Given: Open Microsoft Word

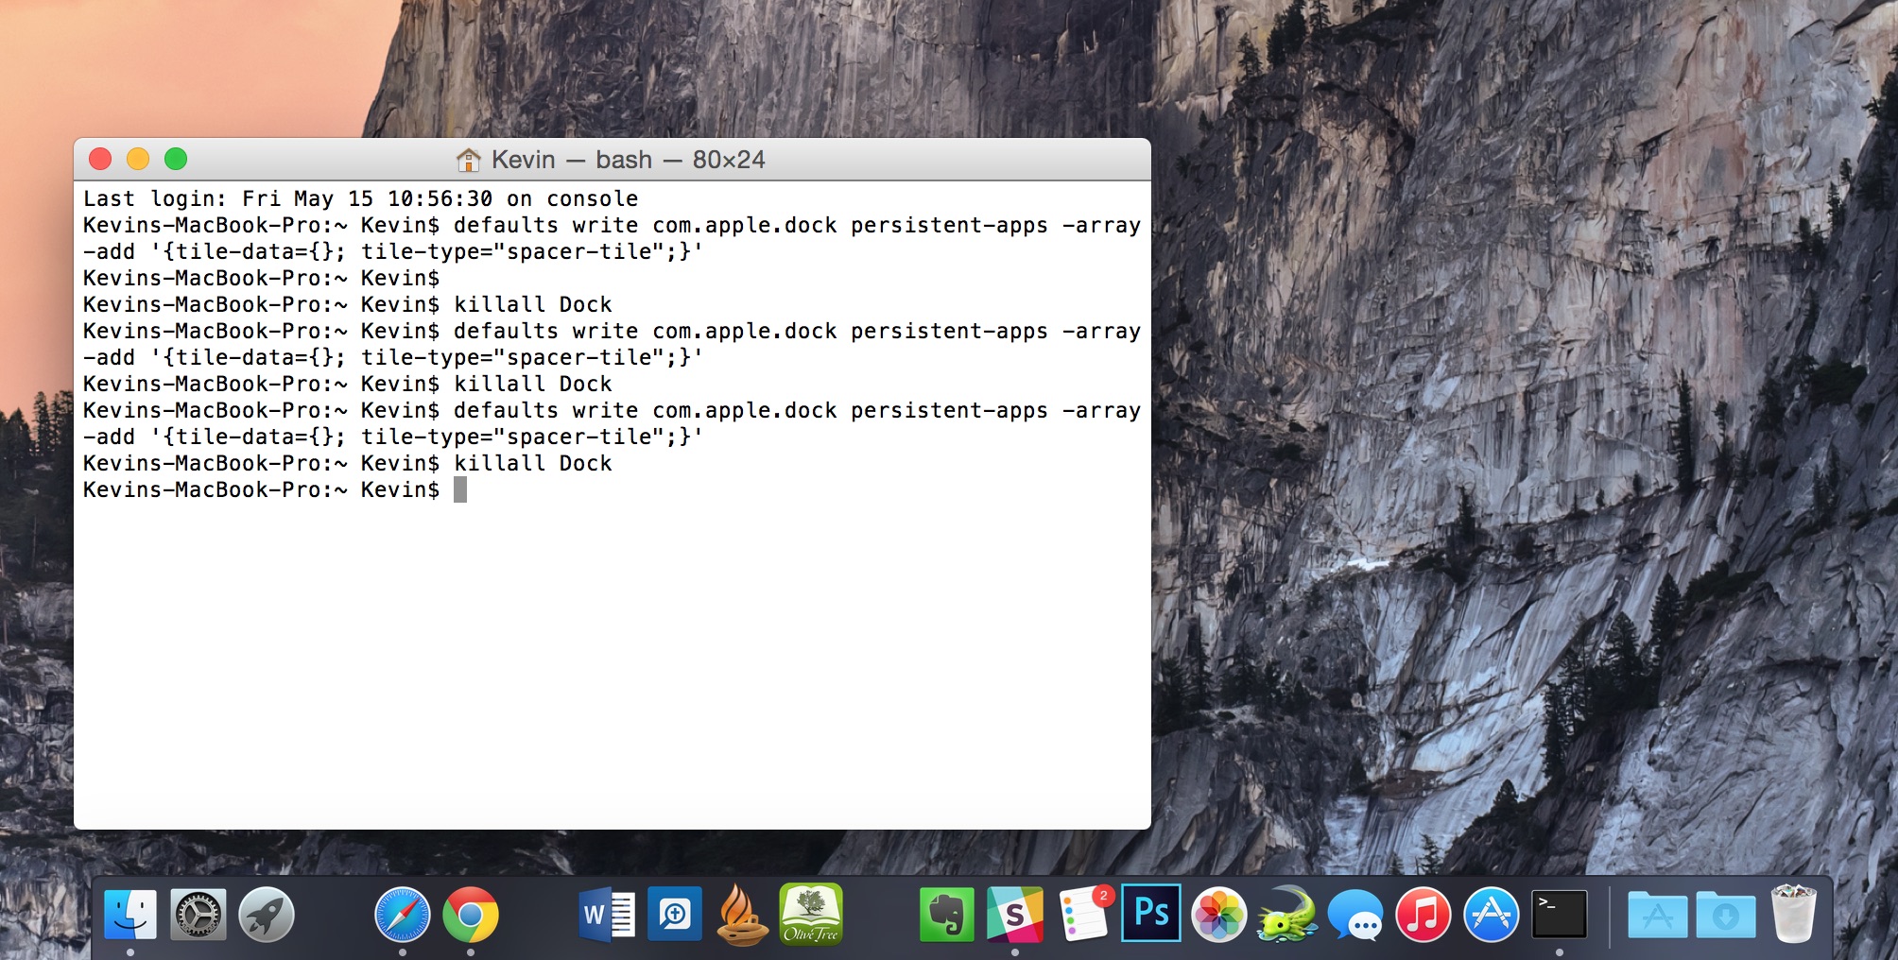Looking at the screenshot, I should click(x=605, y=915).
